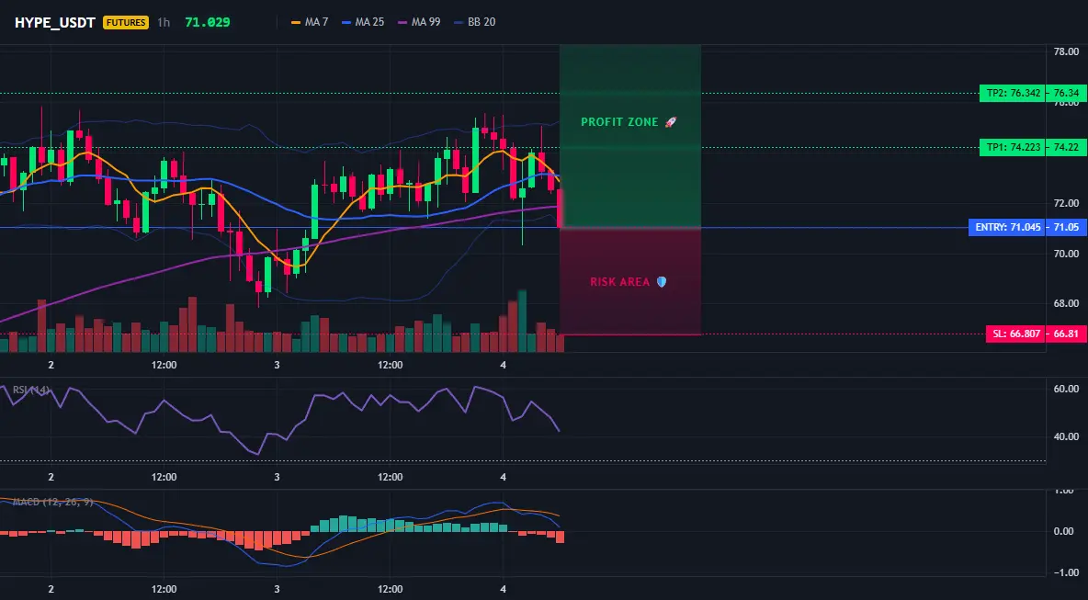
Task: Click the PROFIT ZONE text
Action: (619, 122)
